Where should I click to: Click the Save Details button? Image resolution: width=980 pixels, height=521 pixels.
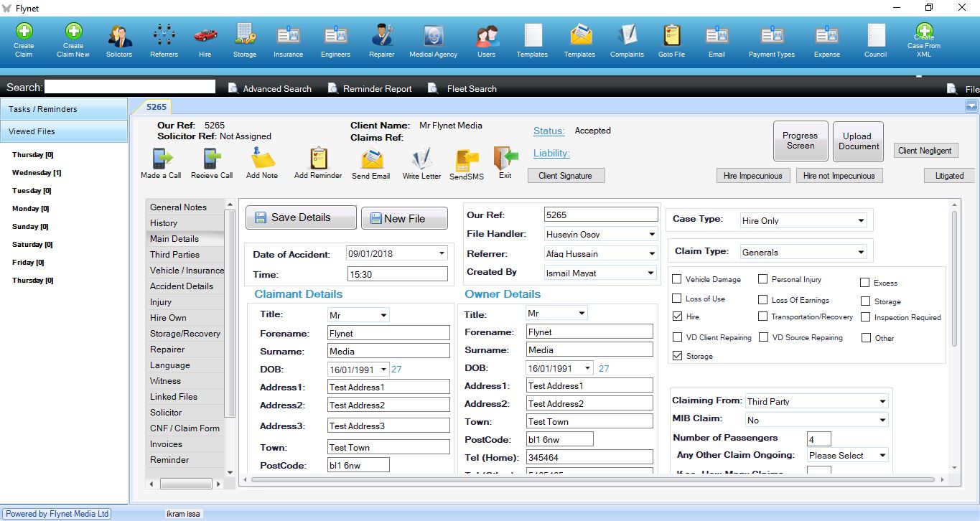(301, 218)
